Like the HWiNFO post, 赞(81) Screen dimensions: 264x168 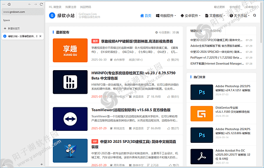point(173,97)
